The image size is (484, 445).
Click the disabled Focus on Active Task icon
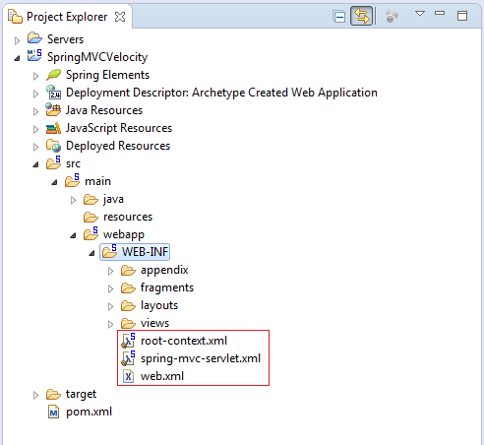tap(392, 16)
